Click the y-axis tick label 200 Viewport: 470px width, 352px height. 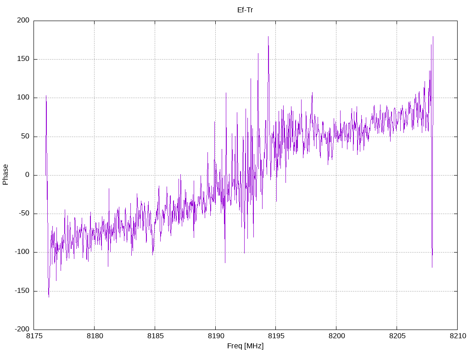[23, 20]
